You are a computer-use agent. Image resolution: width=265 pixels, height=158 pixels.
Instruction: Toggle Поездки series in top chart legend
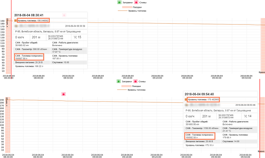point(131,7)
